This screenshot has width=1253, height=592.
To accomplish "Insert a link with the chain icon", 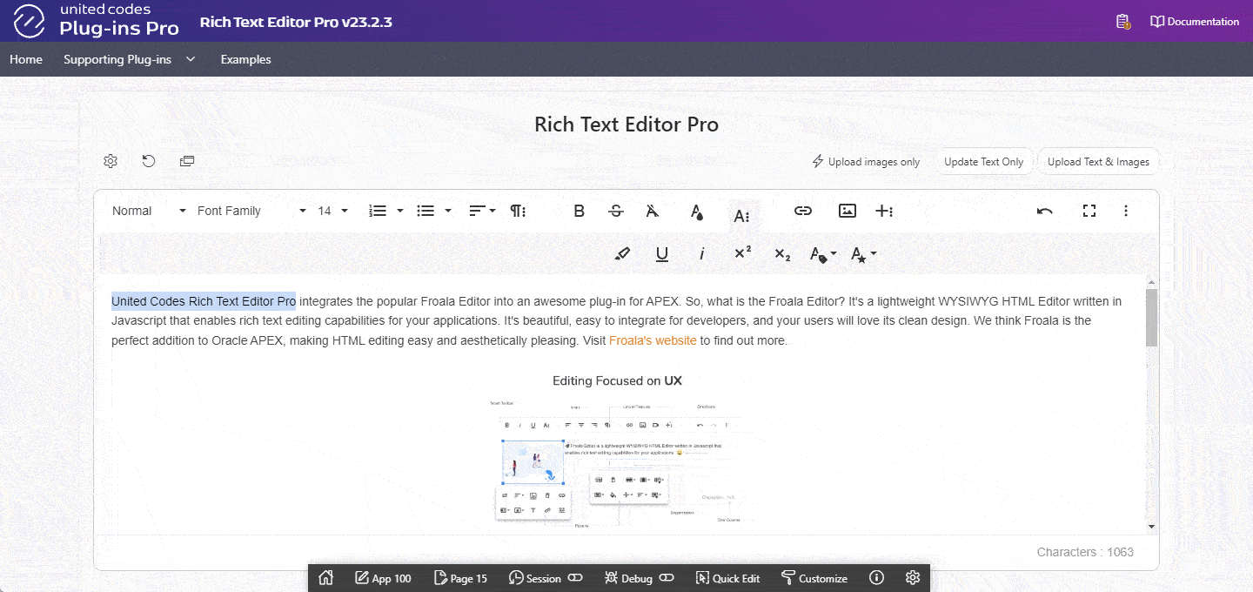I will [x=803, y=211].
